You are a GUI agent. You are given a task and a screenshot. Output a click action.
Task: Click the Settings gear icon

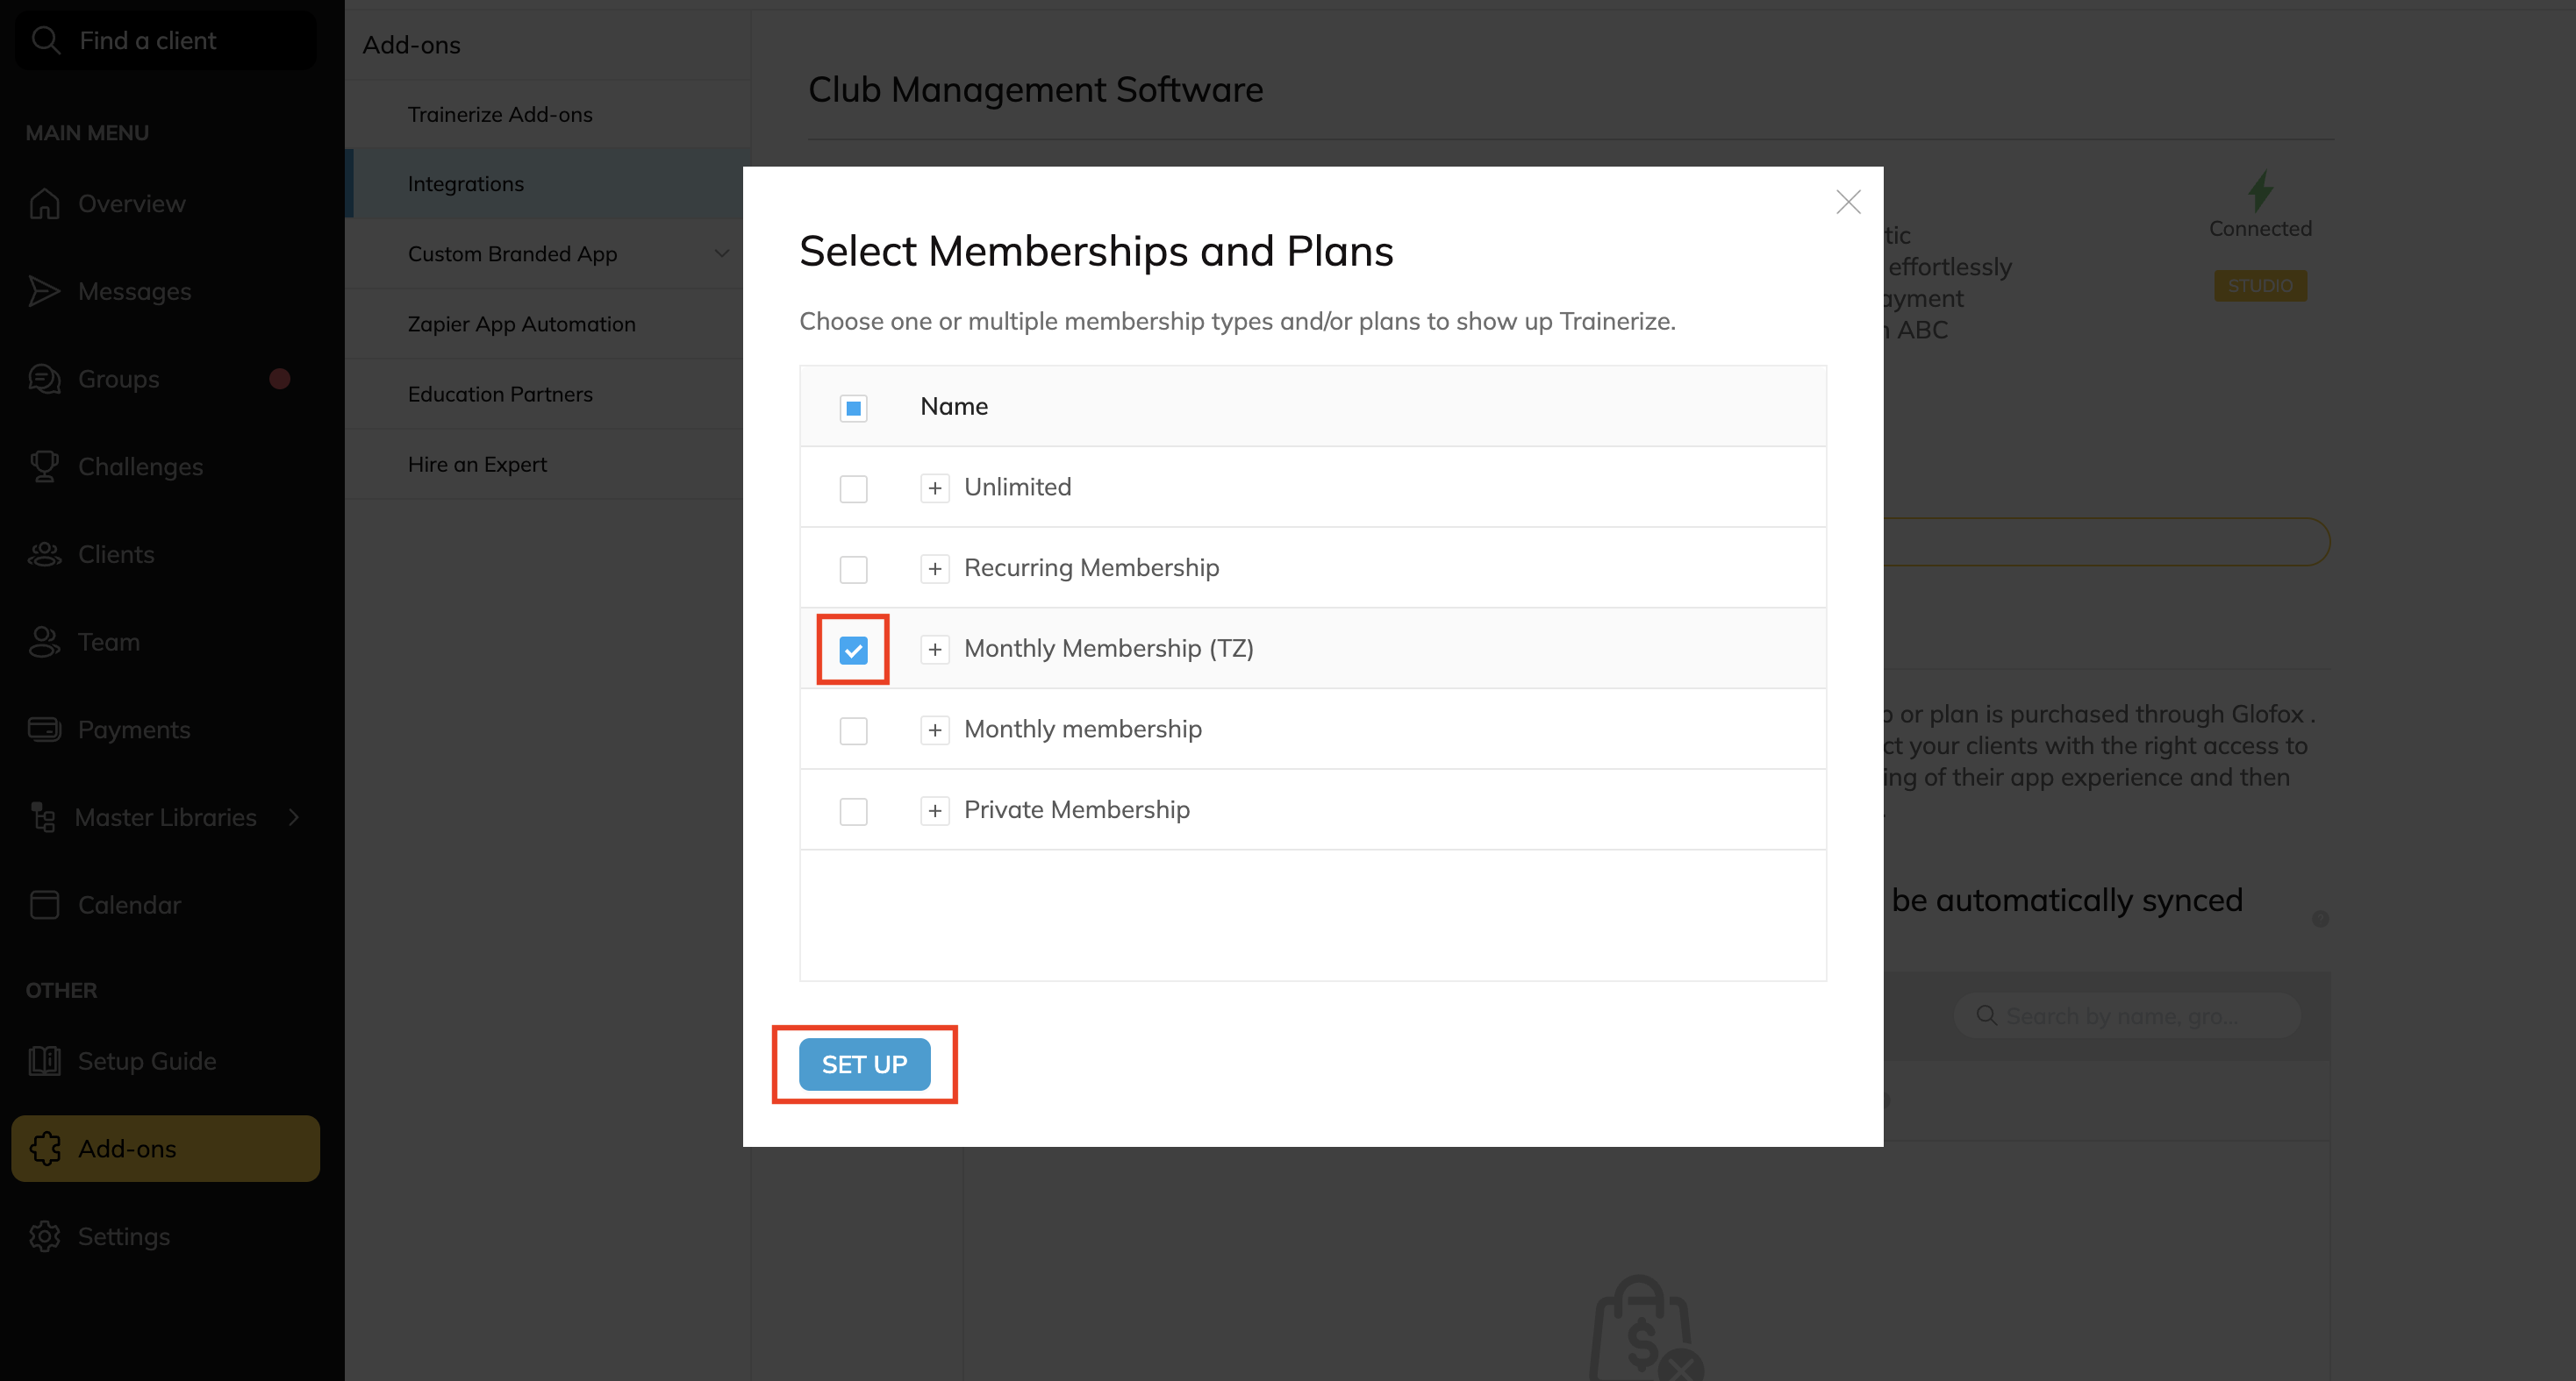(44, 1237)
